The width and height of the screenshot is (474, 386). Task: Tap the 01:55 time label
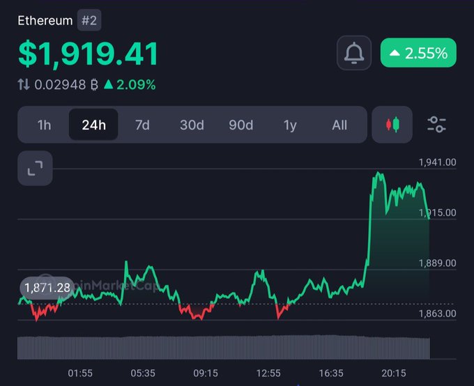click(80, 373)
